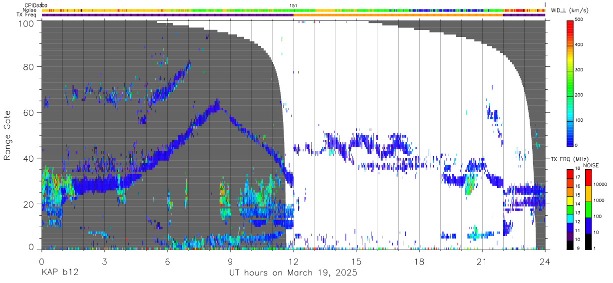Click the 'CPID' label
This screenshot has height=283, width=613.
[x=30, y=5]
